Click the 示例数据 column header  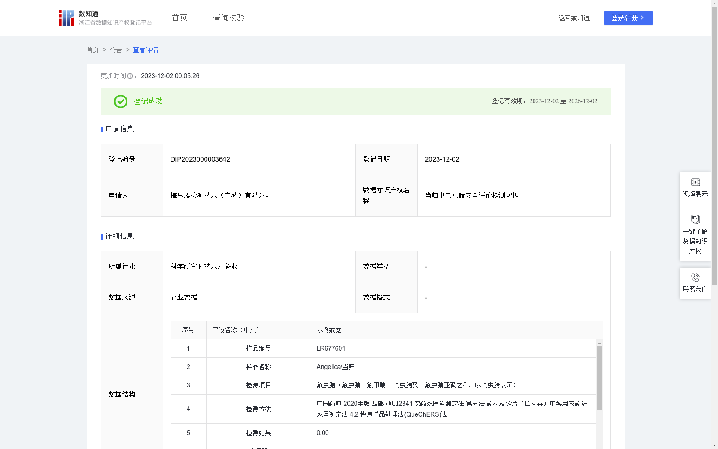457,330
